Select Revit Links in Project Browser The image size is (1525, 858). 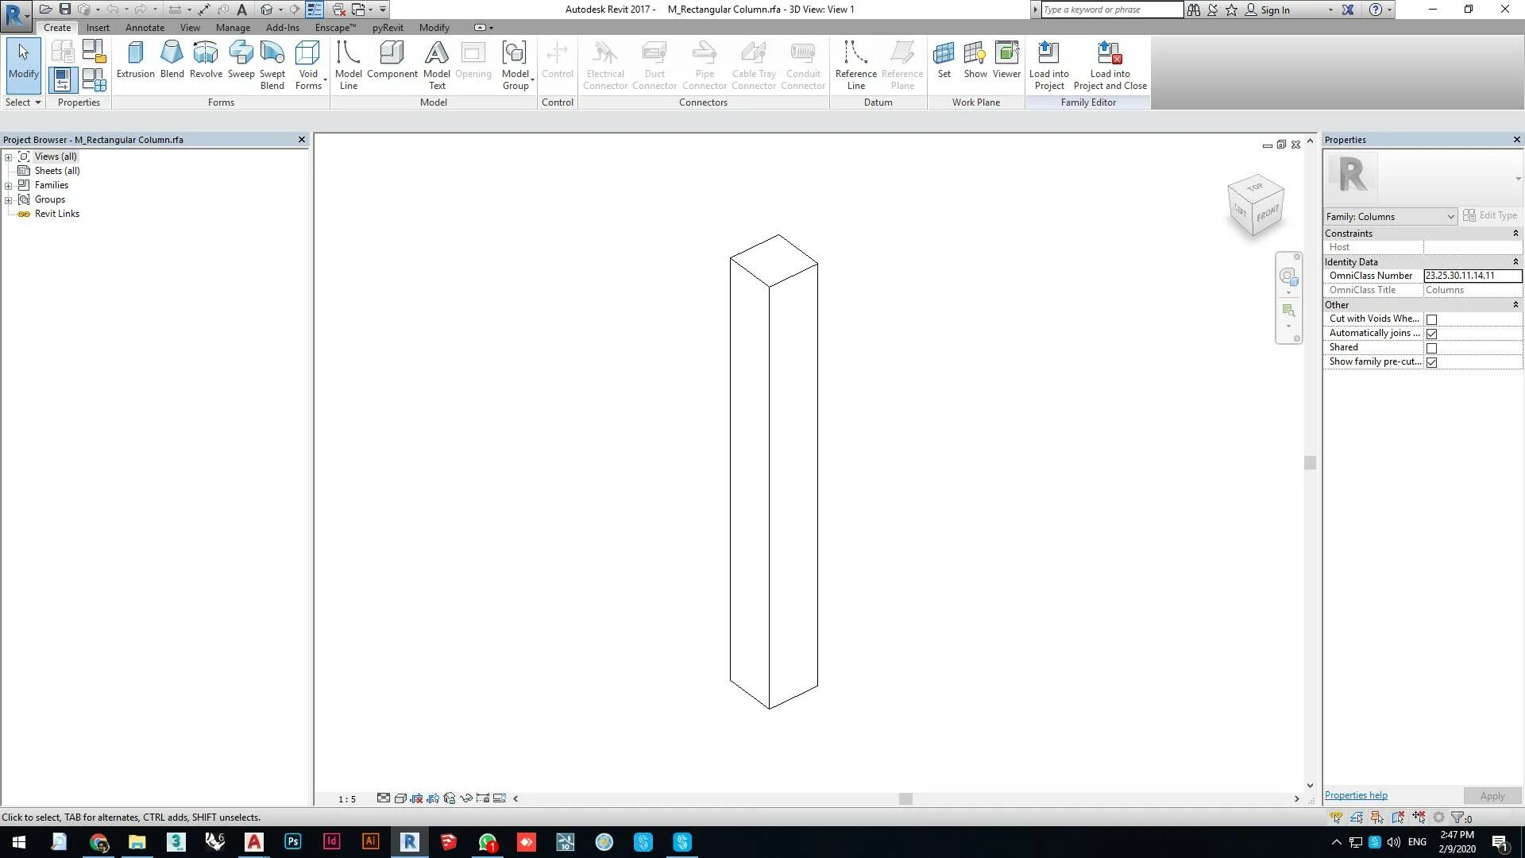coord(56,214)
